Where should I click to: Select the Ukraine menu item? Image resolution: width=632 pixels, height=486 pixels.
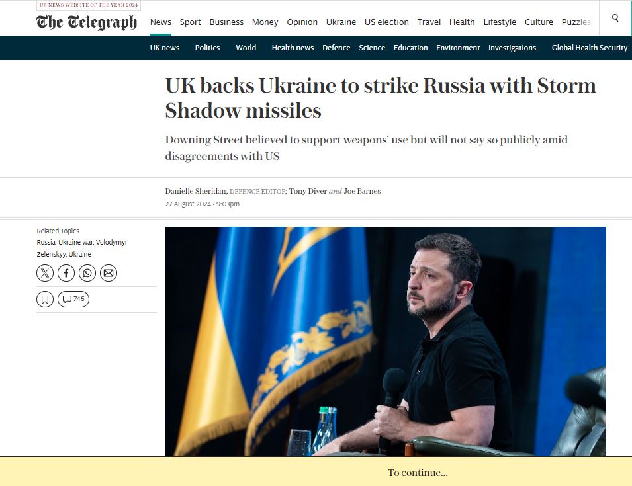point(341,22)
